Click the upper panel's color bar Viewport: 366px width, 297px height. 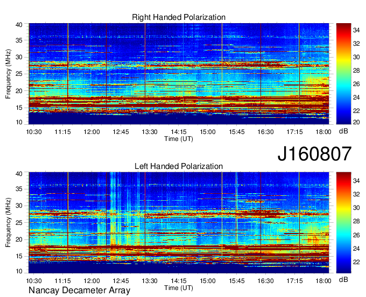(x=343, y=74)
